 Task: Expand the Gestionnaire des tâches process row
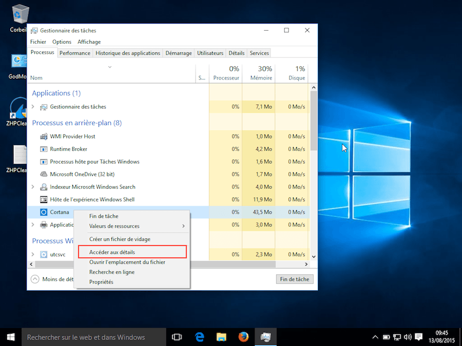[x=33, y=107]
